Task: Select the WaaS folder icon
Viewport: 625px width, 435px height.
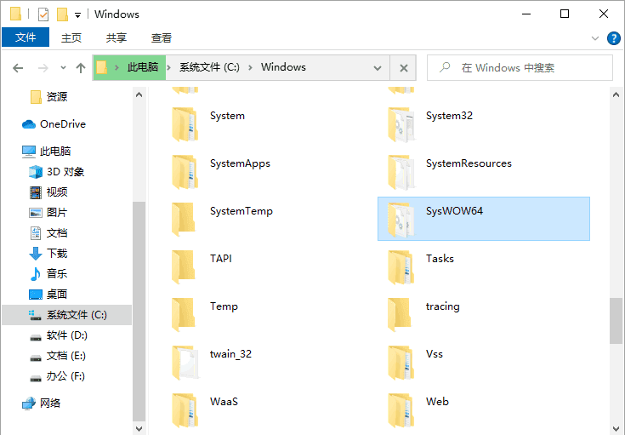Action: (x=185, y=410)
